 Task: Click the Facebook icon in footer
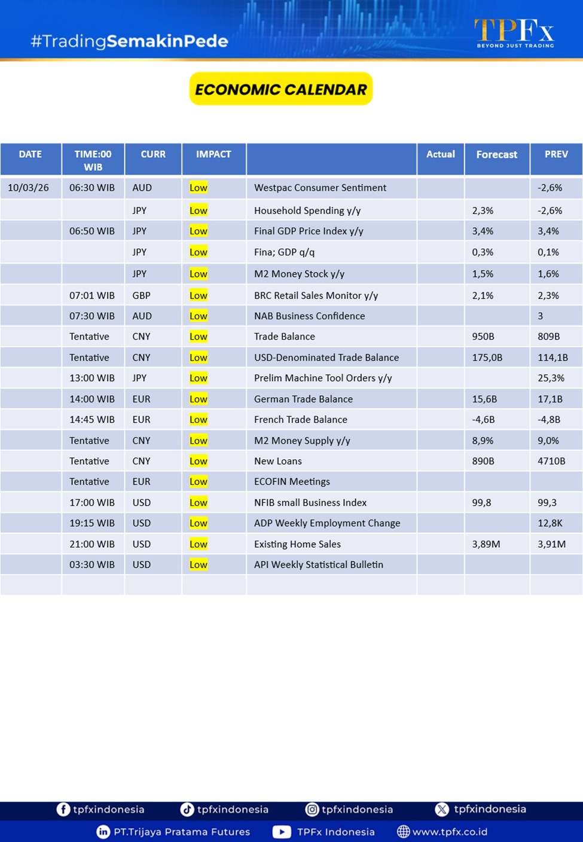point(63,809)
